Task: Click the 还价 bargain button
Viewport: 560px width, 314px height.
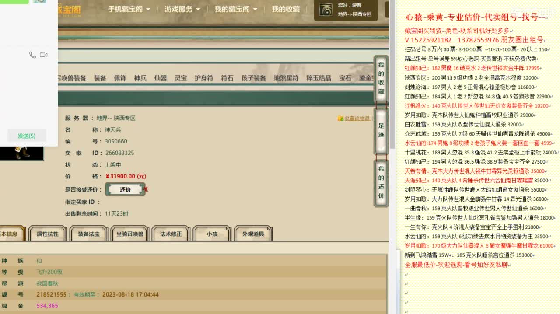Action: click(x=125, y=189)
